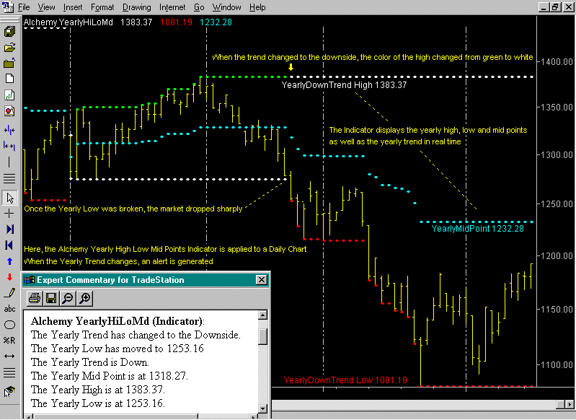
Task: Click the red 1081.19 value in chart header
Action: (177, 22)
